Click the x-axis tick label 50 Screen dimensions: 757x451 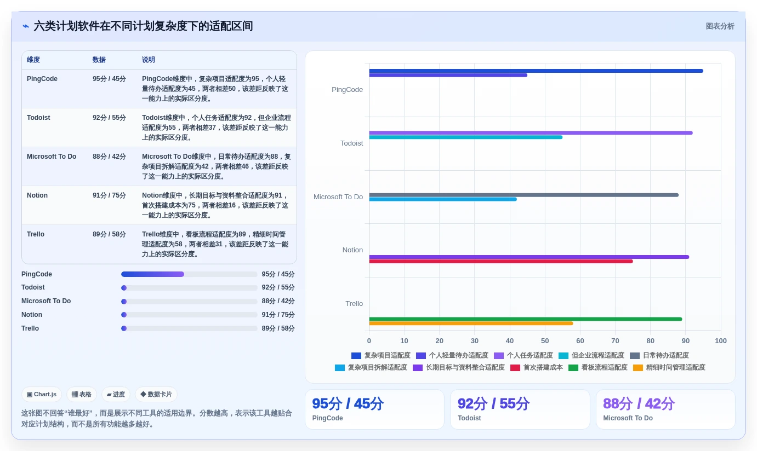(x=545, y=340)
